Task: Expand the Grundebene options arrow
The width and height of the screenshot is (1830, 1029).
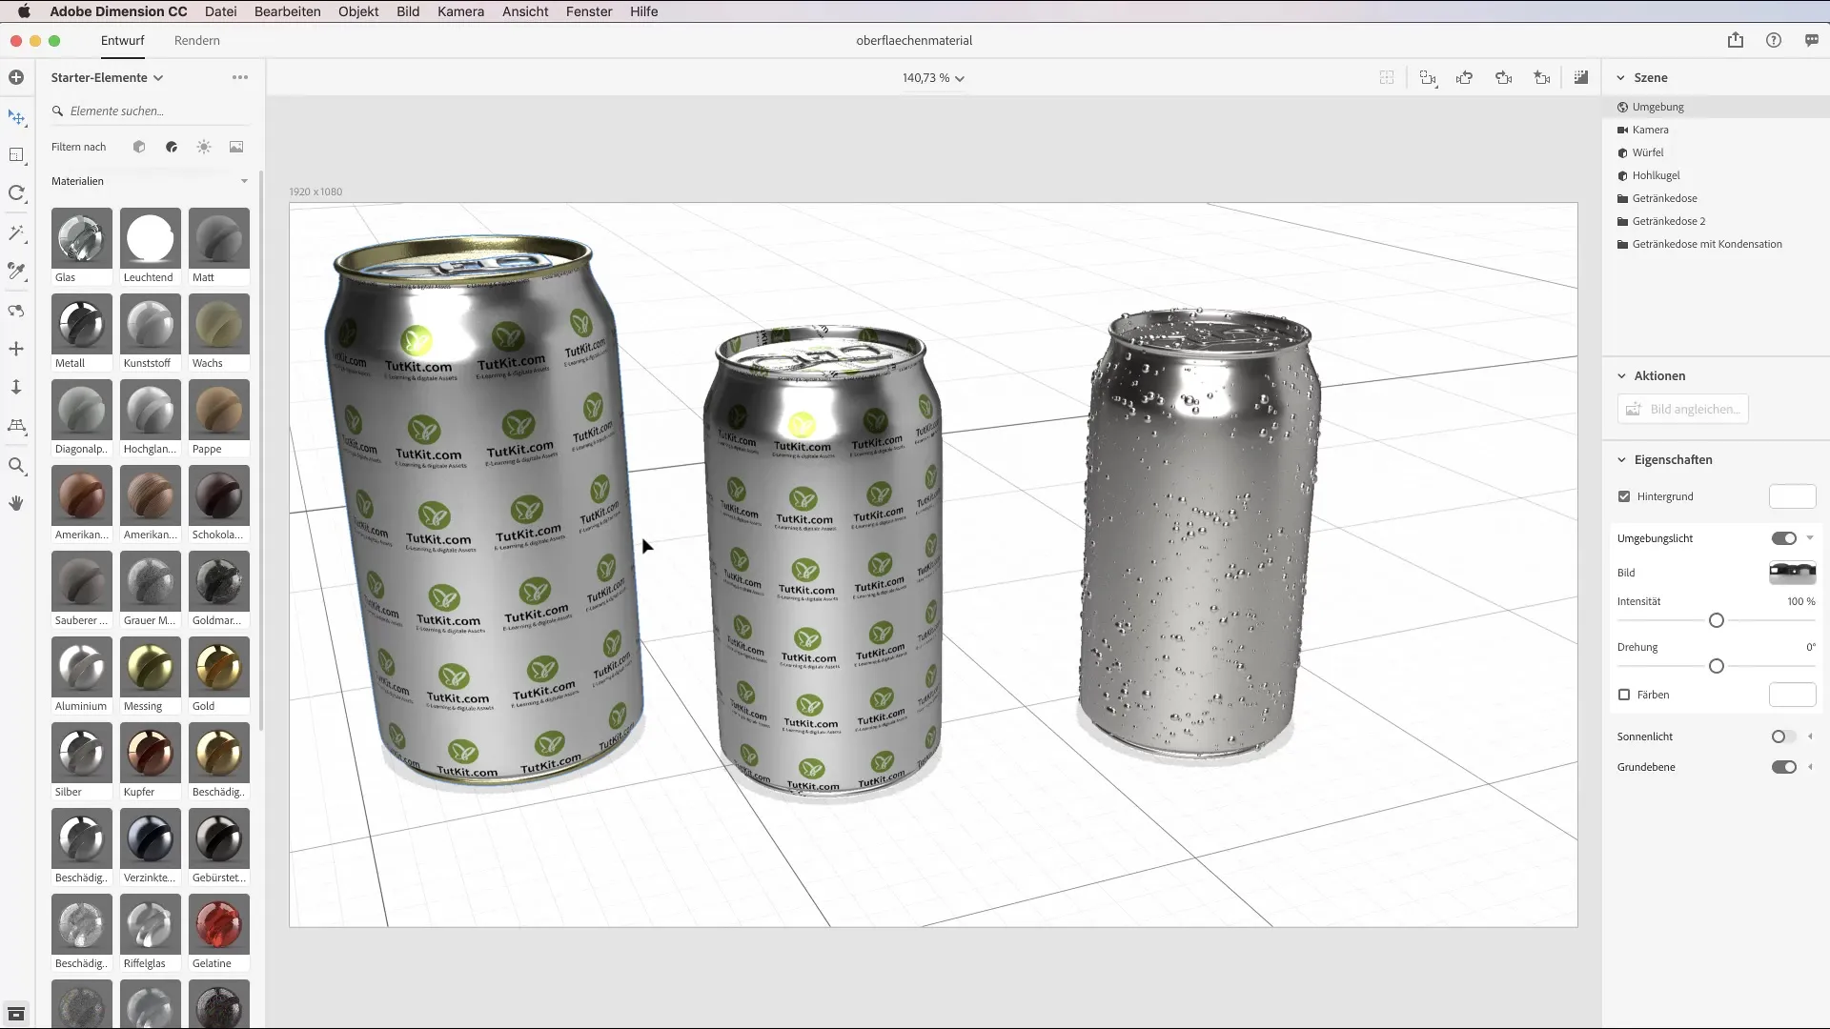Action: 1810,767
